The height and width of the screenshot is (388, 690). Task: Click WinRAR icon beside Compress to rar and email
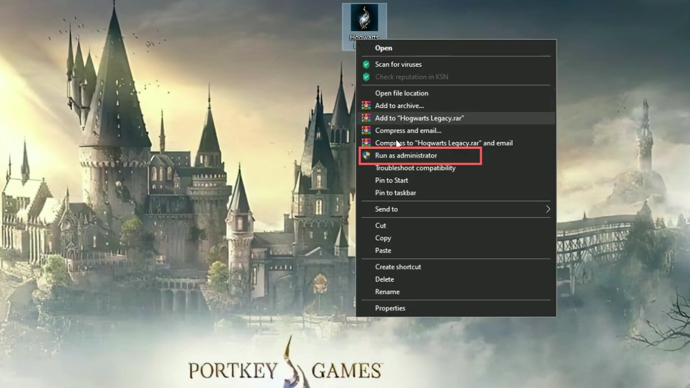point(366,143)
